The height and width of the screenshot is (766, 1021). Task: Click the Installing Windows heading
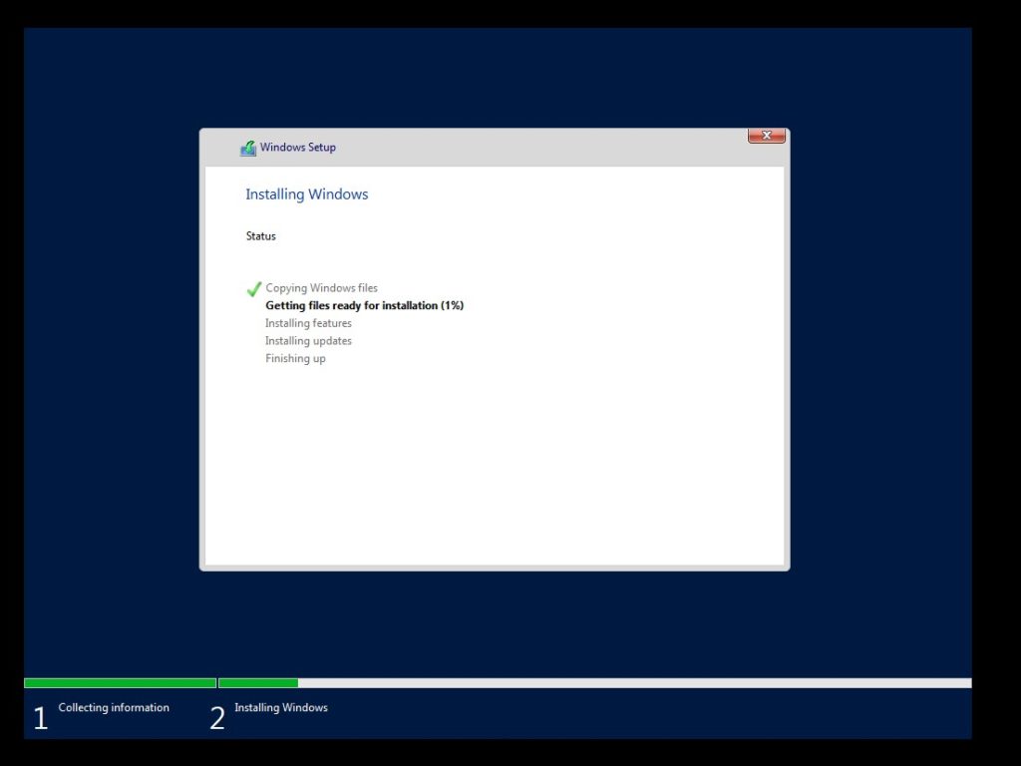[x=306, y=193]
